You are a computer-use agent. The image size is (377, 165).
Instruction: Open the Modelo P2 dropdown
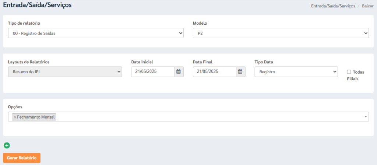point(281,33)
